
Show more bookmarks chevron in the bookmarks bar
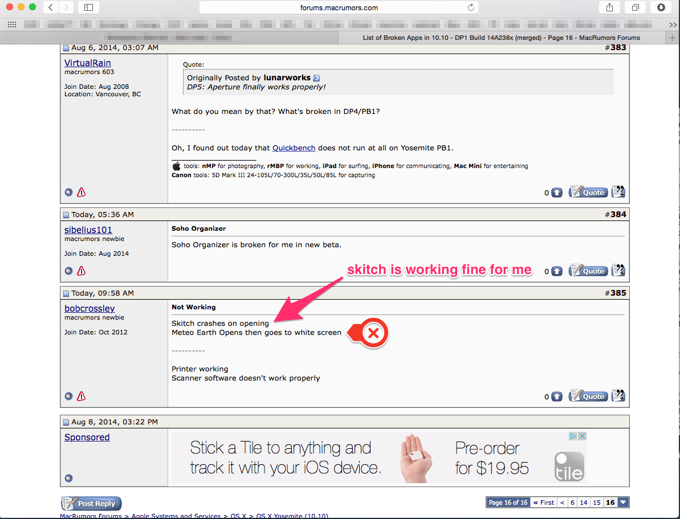pyautogui.click(x=673, y=24)
